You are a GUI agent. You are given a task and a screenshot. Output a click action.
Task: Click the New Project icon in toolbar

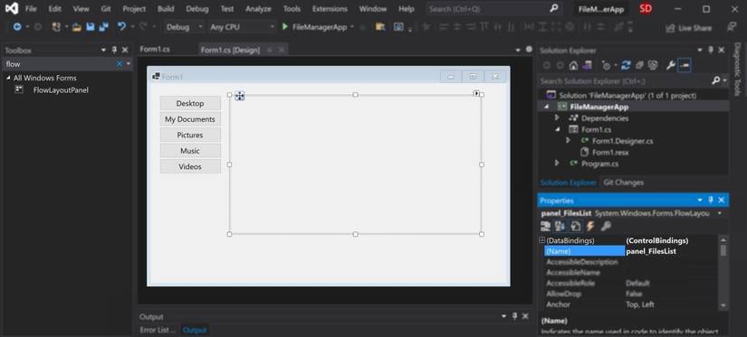56,27
